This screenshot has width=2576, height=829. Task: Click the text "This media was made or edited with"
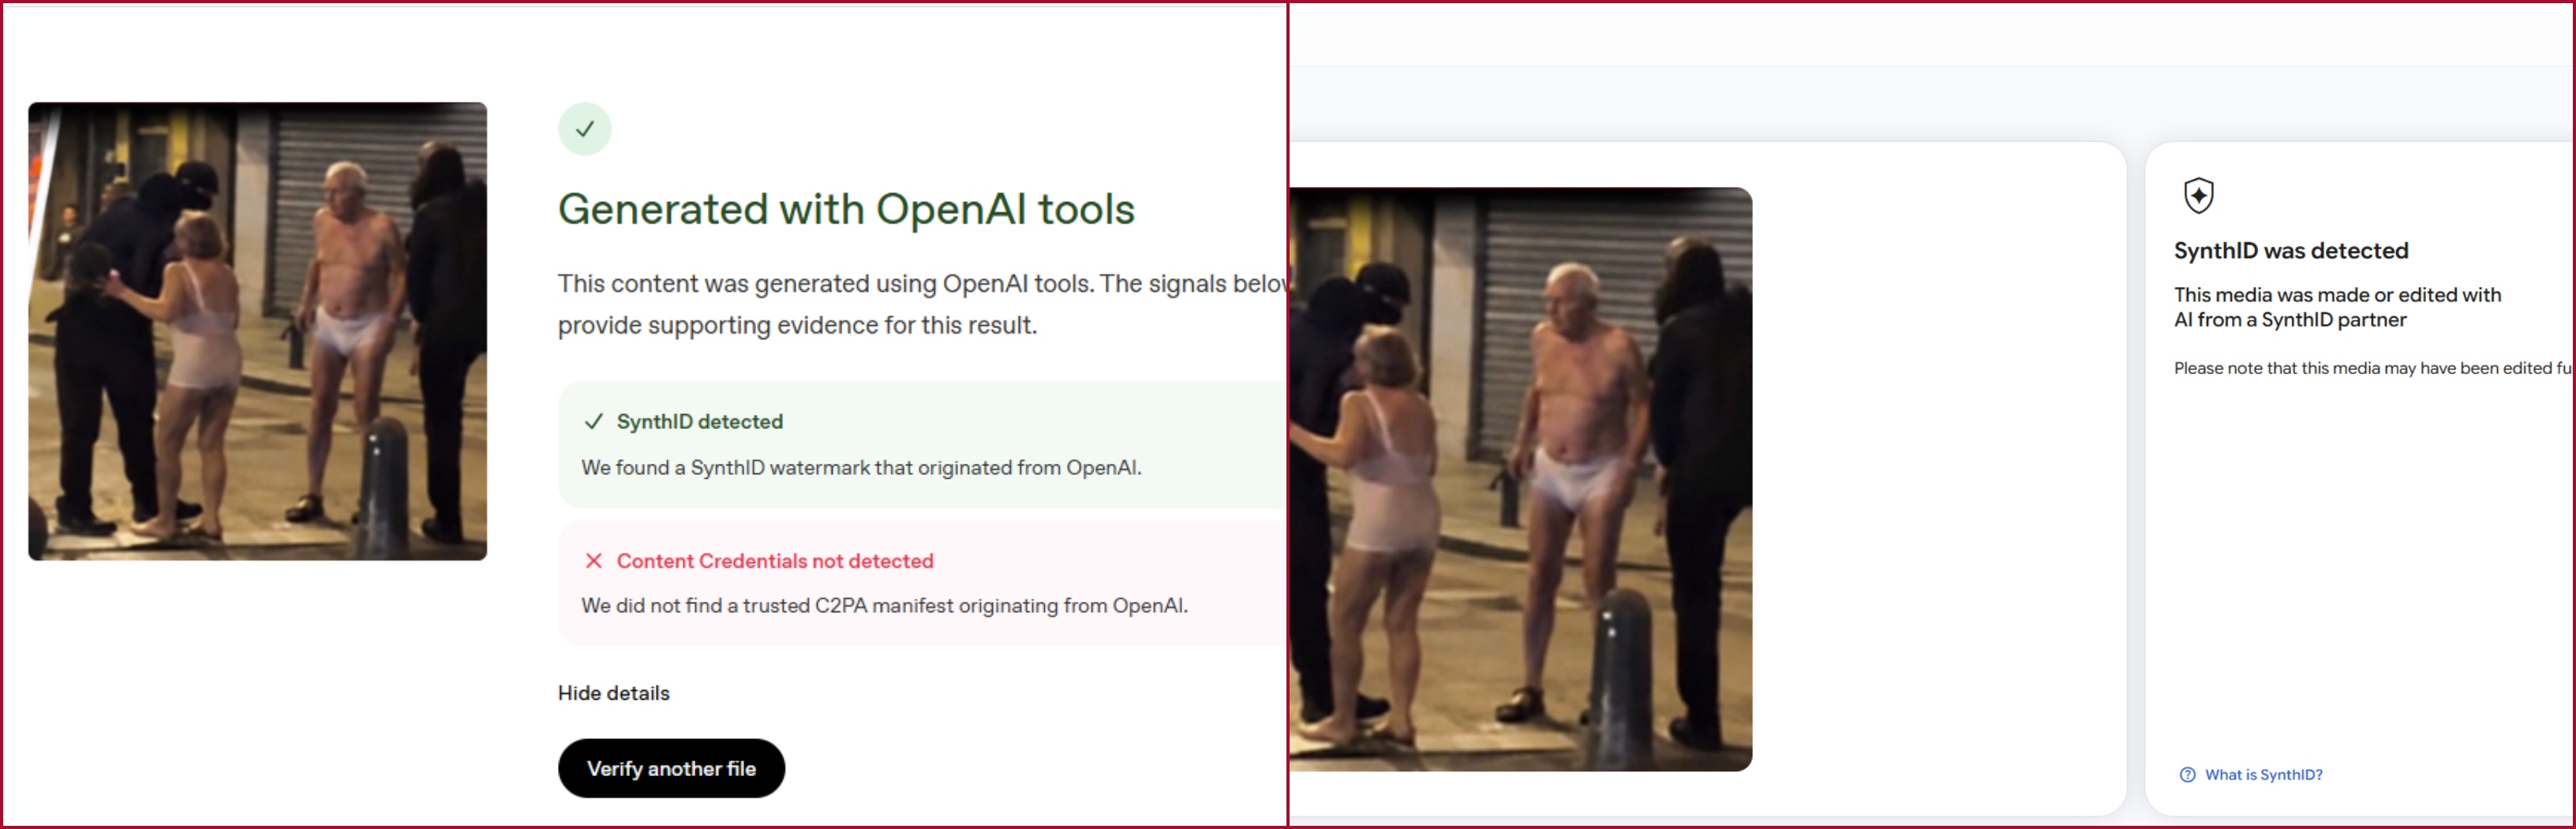2337,295
